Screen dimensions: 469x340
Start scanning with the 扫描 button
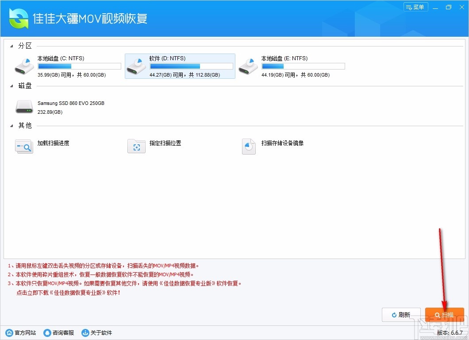444,315
